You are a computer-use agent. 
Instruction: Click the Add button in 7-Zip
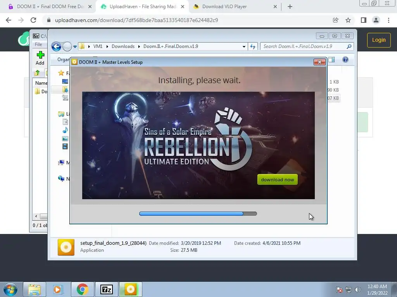tap(40, 58)
